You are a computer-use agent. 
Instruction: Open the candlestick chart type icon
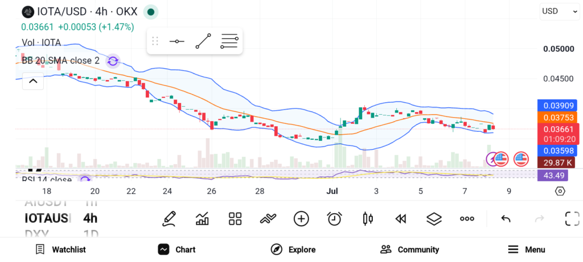[368, 219]
